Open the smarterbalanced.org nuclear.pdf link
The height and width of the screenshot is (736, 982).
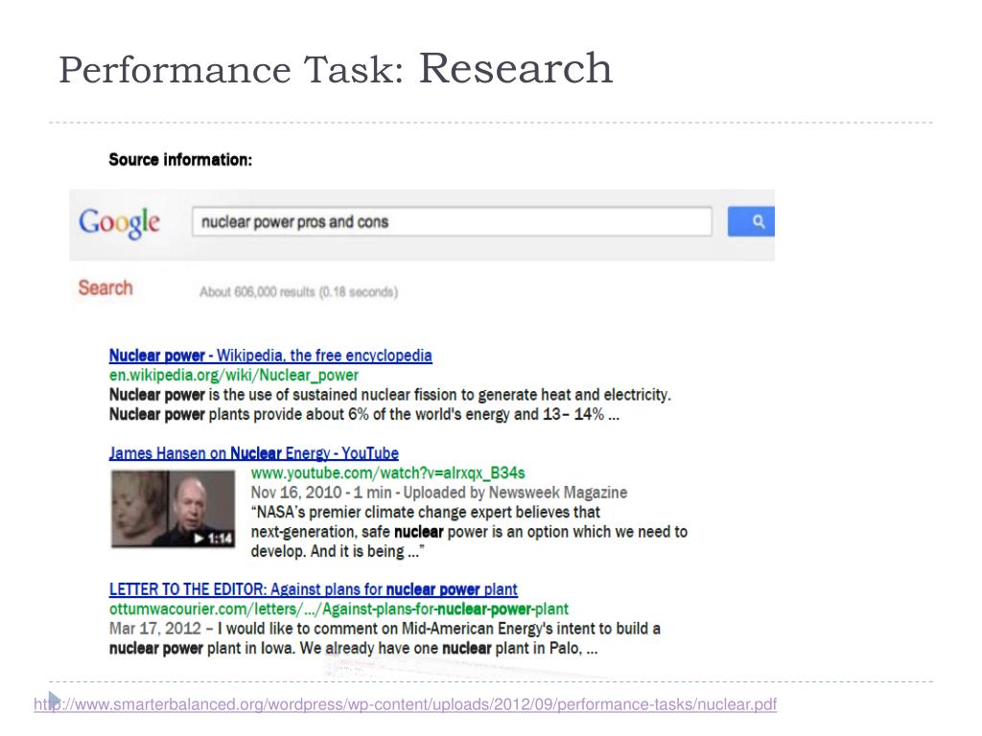406,704
